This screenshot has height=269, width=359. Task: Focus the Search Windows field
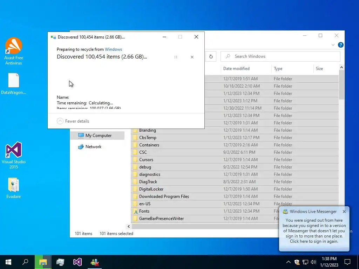[x=280, y=56]
